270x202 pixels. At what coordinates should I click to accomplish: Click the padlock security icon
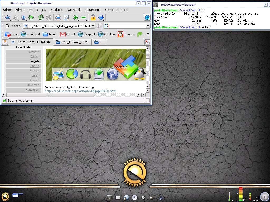coord(93,18)
